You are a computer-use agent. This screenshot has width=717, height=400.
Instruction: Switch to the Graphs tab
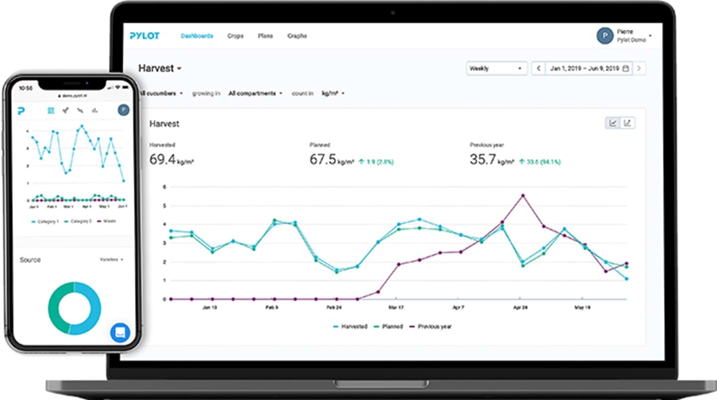coord(297,36)
